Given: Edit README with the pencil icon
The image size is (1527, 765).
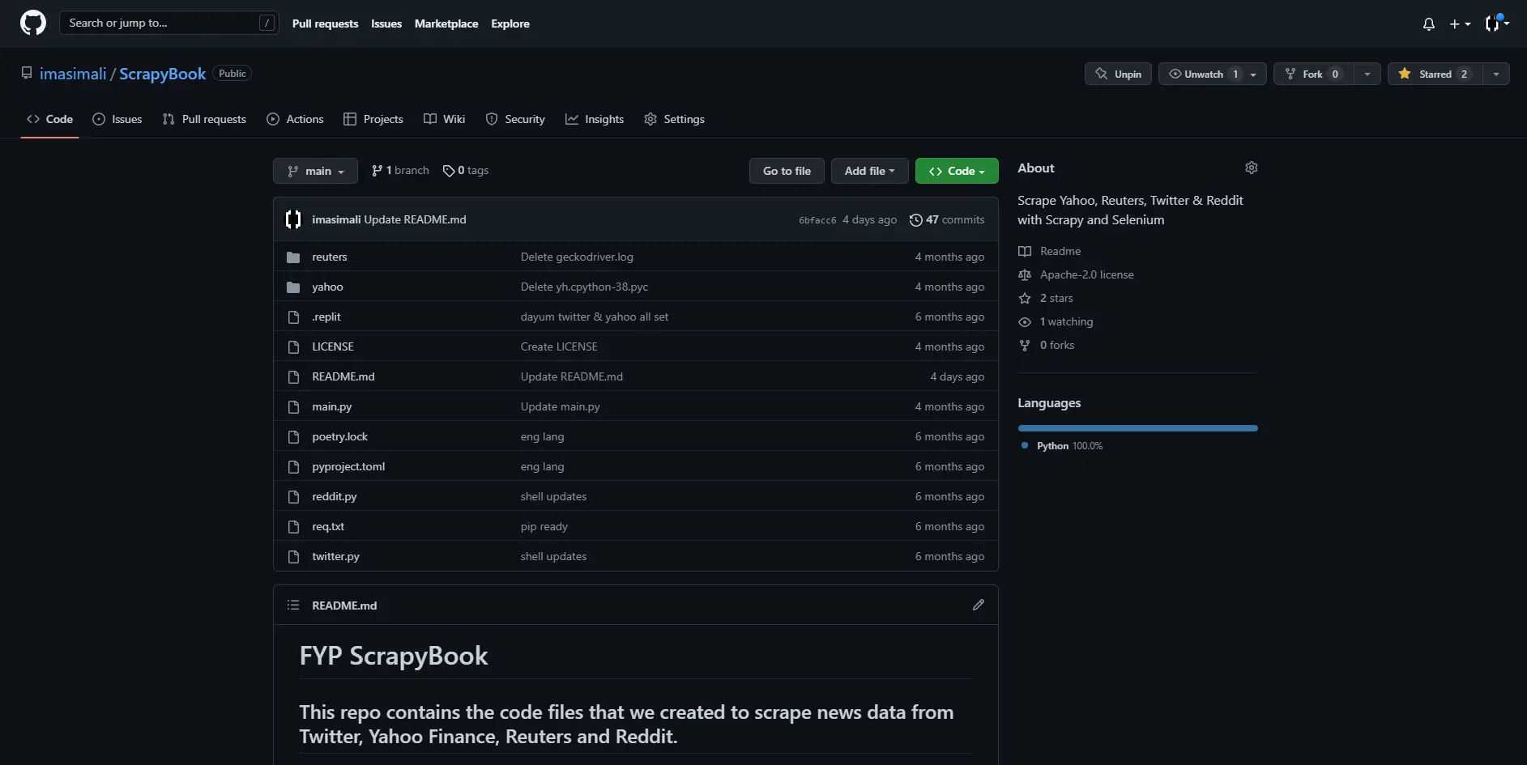Looking at the screenshot, I should (979, 605).
